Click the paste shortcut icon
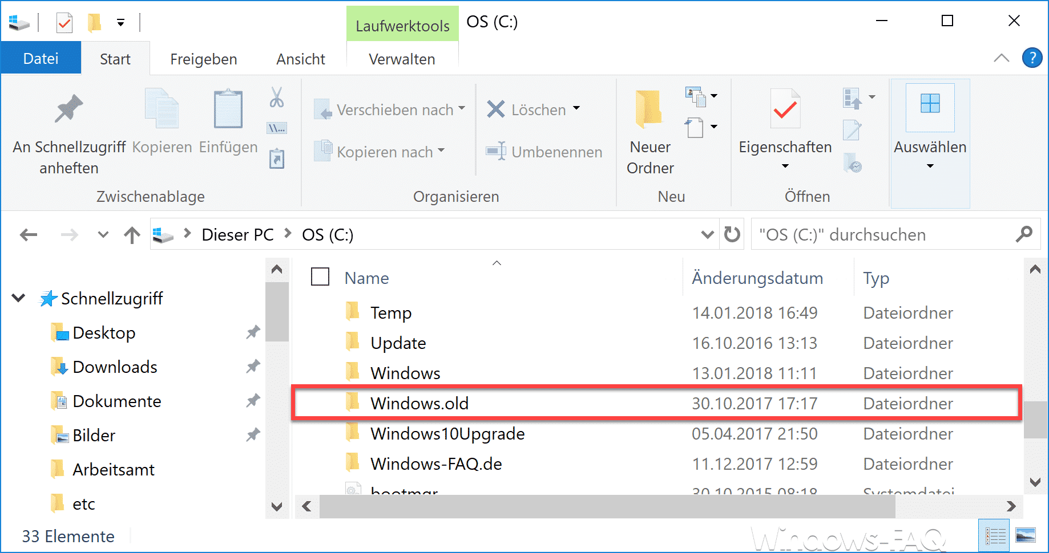Viewport: 1049px width, 553px height. point(277,158)
